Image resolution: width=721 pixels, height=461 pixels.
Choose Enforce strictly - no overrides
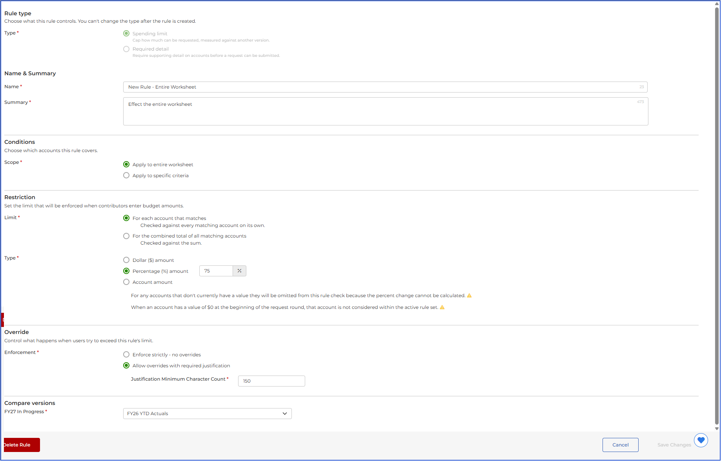tap(126, 354)
